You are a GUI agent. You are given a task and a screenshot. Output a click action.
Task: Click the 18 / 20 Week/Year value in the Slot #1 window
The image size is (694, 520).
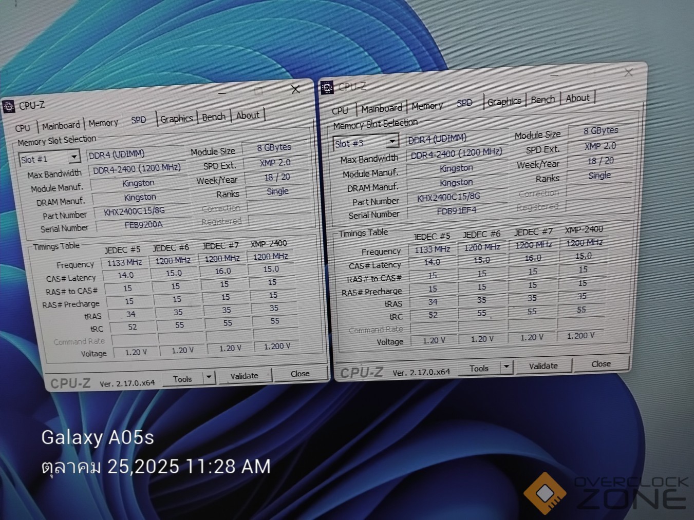tap(277, 177)
